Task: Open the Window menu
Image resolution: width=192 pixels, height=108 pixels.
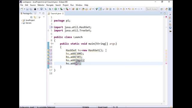Action: tap(79, 5)
